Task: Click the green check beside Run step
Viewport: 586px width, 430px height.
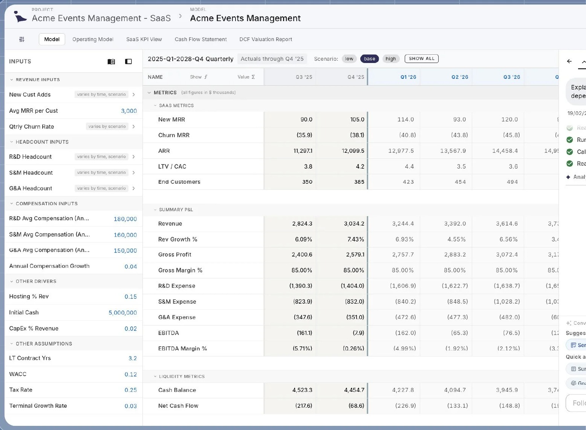Action: tap(570, 140)
